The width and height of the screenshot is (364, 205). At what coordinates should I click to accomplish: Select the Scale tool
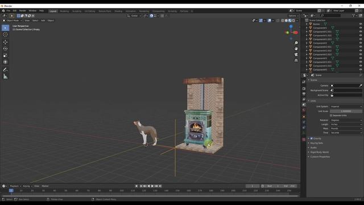pyautogui.click(x=5, y=55)
